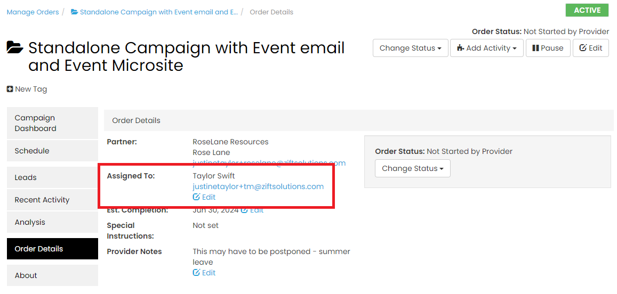
Task: Click the Pause button icon
Action: click(x=535, y=48)
